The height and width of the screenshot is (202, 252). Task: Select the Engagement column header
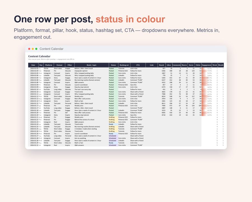tap(207, 65)
